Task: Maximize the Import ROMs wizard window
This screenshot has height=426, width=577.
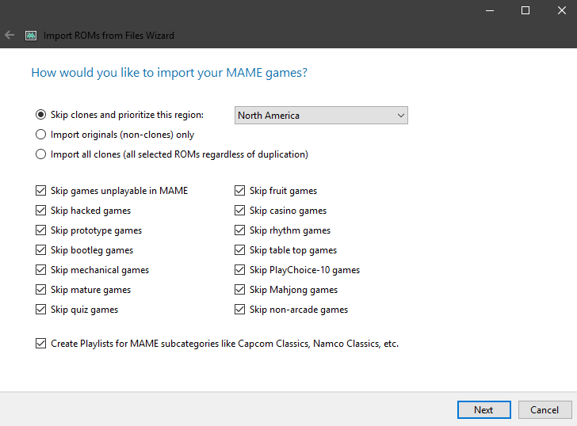Action: [x=525, y=10]
